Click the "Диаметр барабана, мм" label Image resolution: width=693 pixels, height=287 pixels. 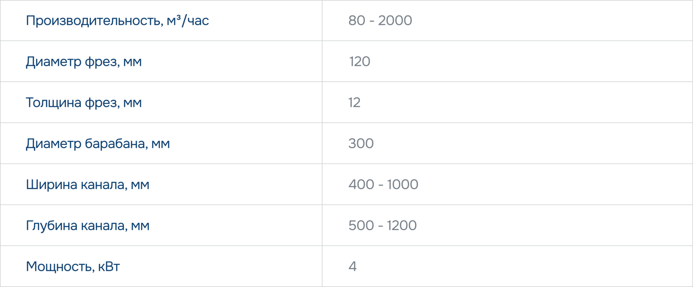click(x=98, y=143)
